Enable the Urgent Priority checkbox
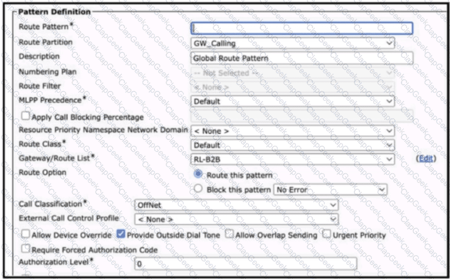The height and width of the screenshot is (279, 450). (x=326, y=235)
